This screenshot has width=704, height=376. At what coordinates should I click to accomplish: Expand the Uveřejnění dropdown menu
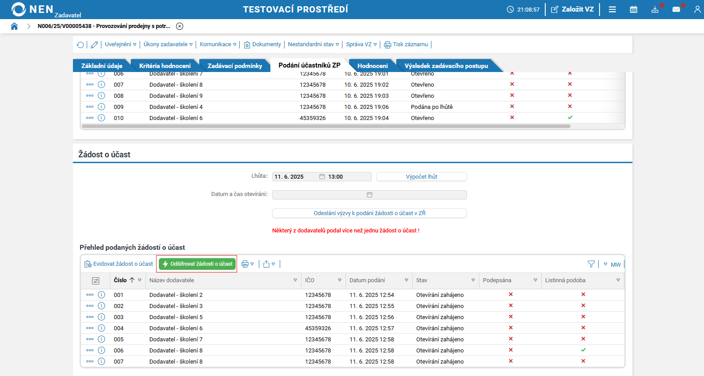(121, 44)
